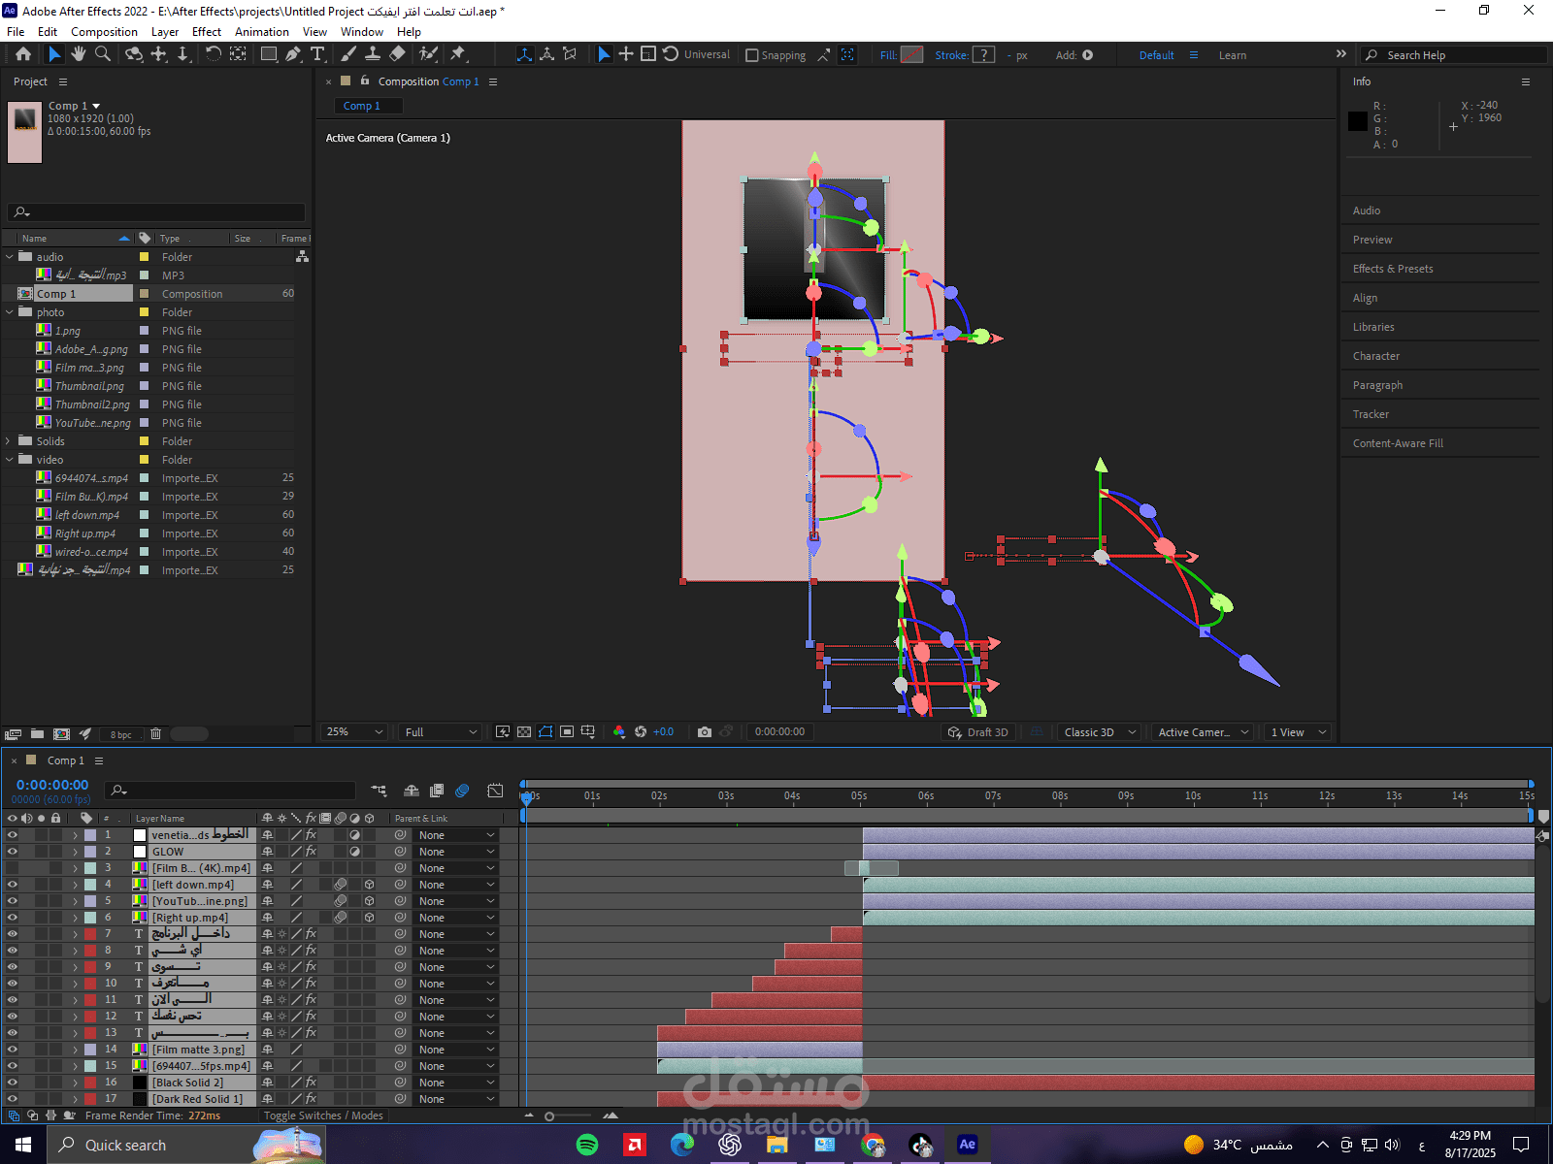Select the Rotation tool
The image size is (1553, 1164).
[214, 54]
